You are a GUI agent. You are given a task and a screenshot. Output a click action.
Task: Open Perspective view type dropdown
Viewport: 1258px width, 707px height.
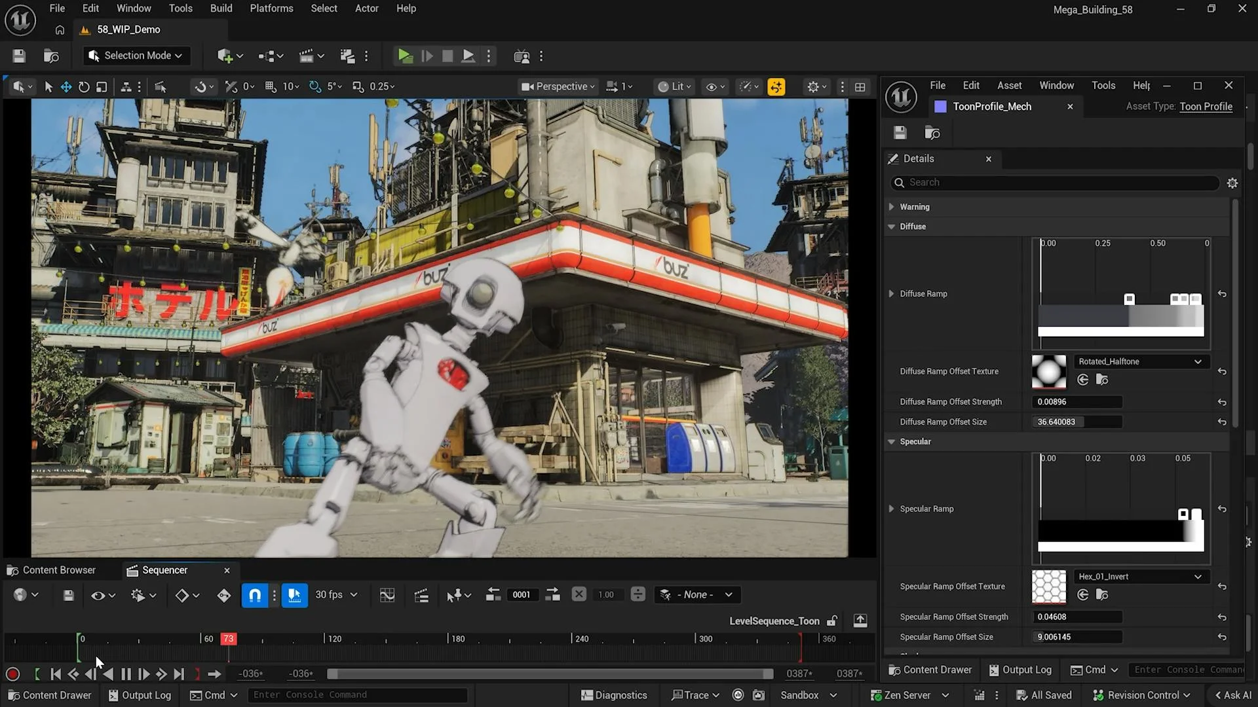tap(558, 86)
